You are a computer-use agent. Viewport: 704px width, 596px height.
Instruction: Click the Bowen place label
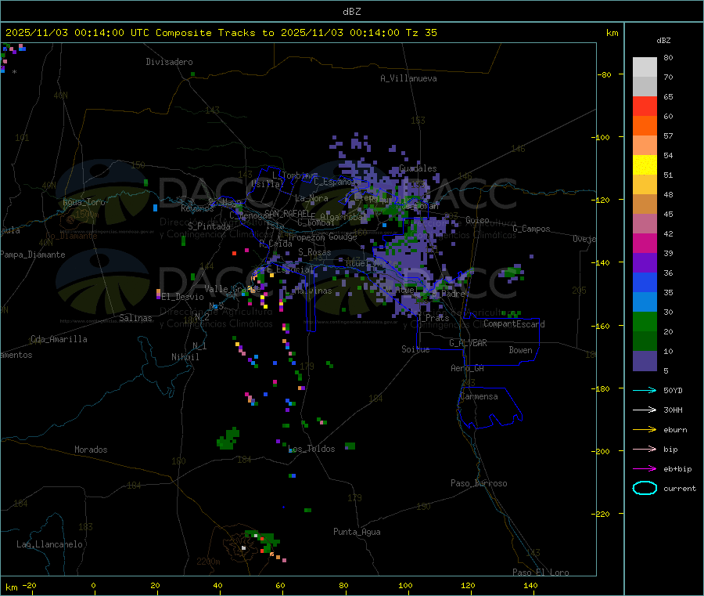coord(520,350)
